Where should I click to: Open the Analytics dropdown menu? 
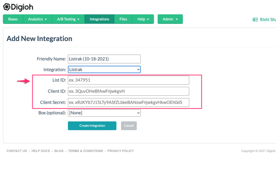point(37,19)
